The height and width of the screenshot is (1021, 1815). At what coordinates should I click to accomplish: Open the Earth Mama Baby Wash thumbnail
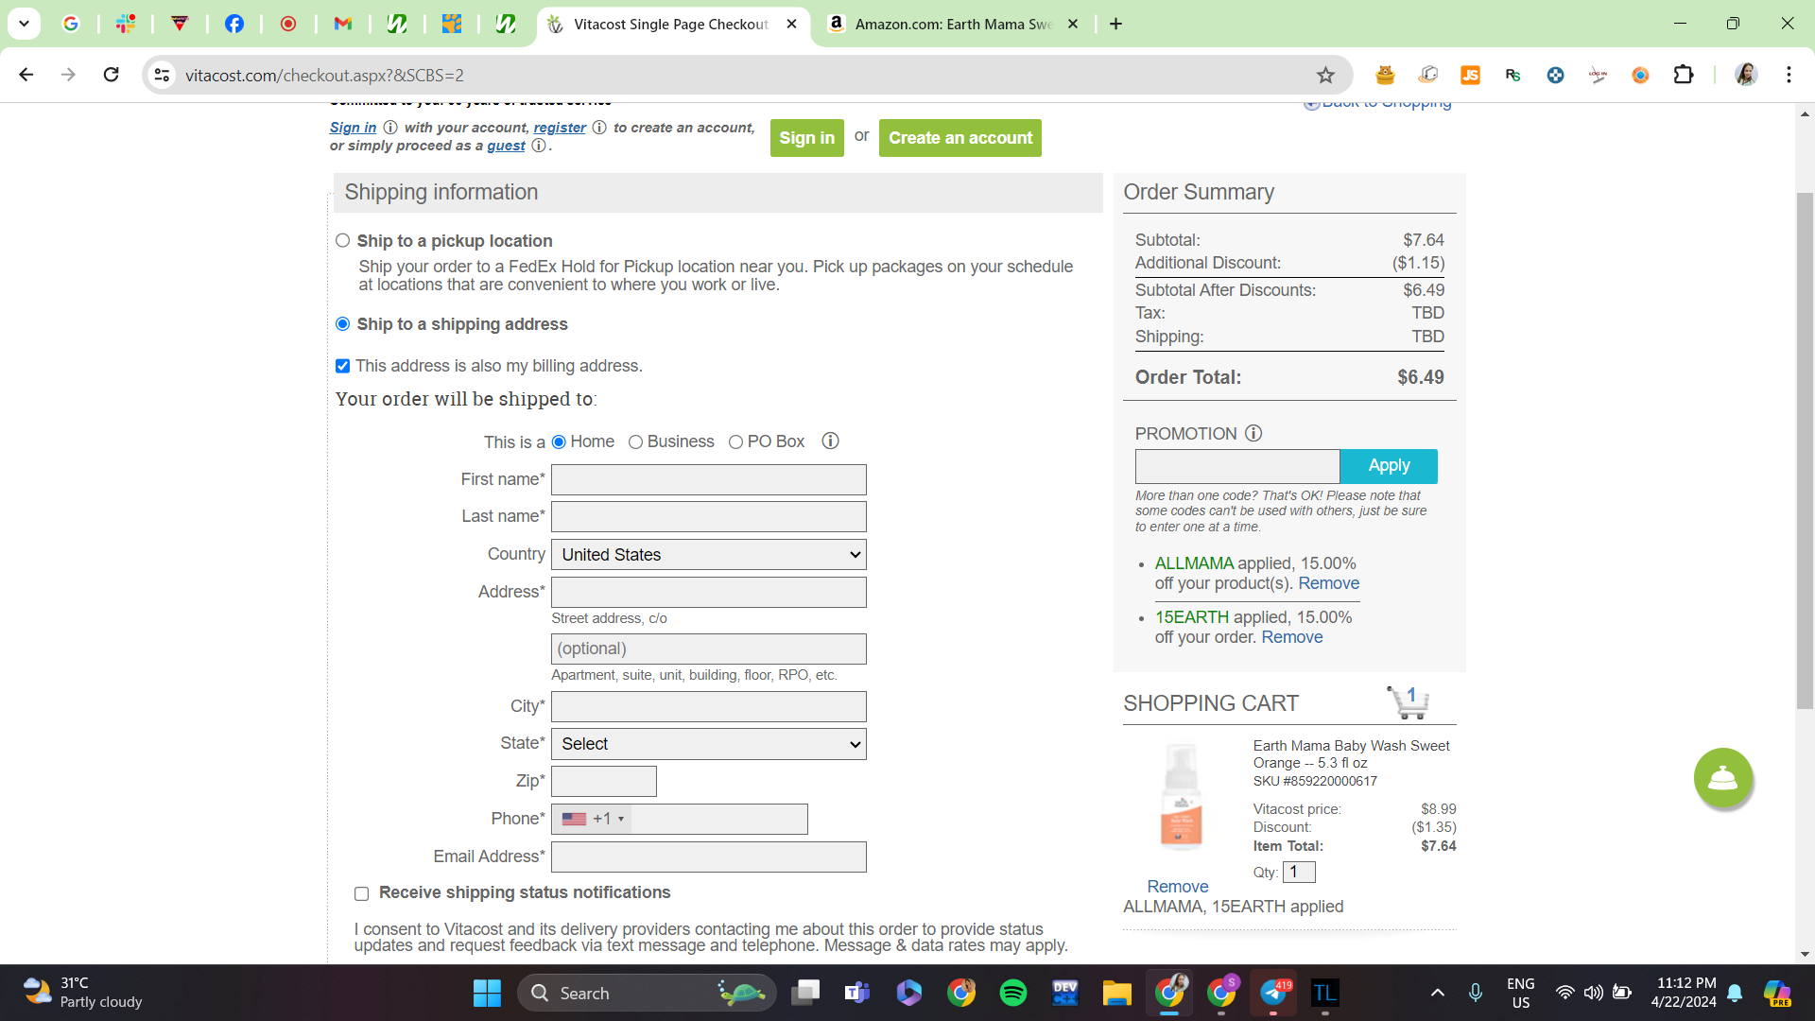pos(1181,796)
